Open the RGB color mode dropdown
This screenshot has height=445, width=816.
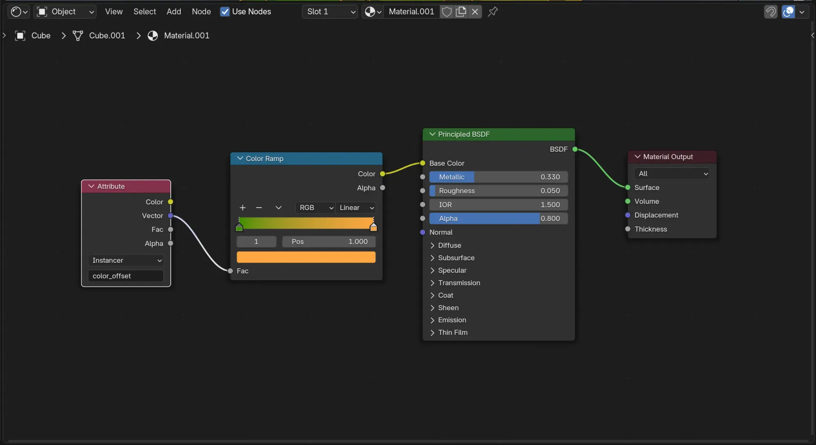coord(315,208)
